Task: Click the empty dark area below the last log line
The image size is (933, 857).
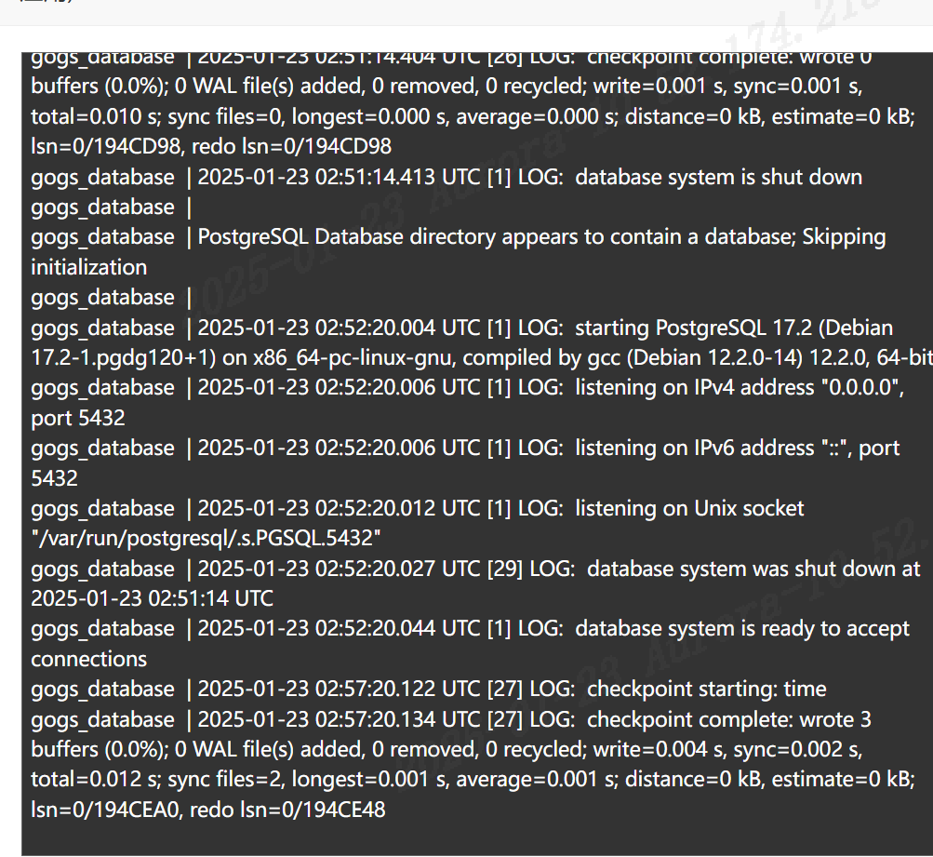Action: coord(476,839)
